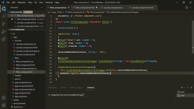Viewport: 194px width, 109px height.
Task: Open filter.component.css in the file tree
Action: 25,61
